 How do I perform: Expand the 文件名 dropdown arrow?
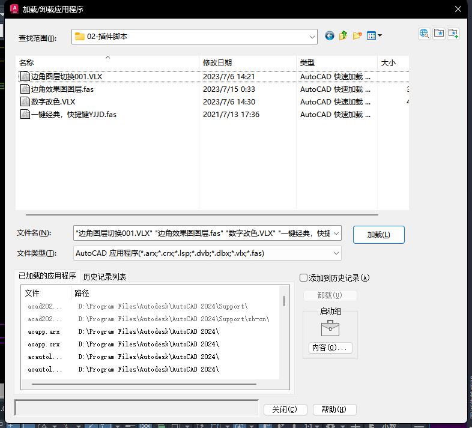point(336,234)
